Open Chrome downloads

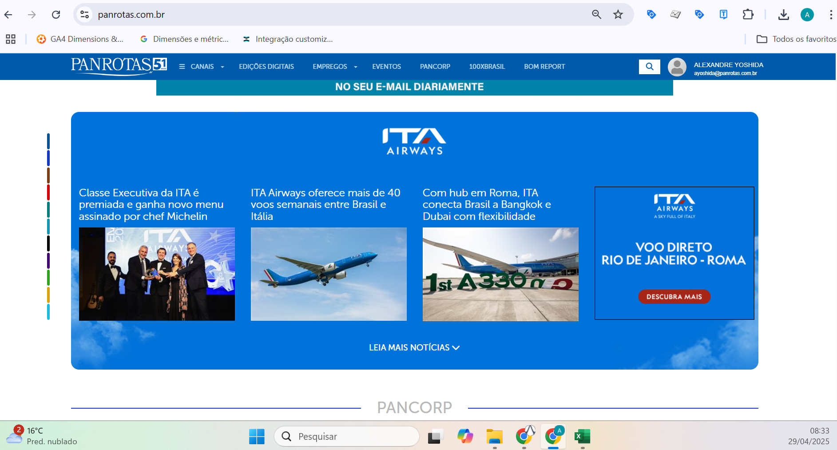784,15
